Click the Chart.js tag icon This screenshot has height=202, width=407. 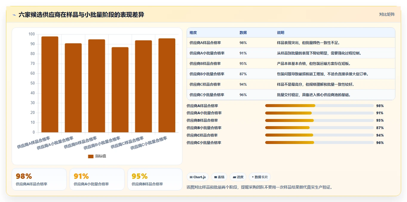(x=191, y=177)
